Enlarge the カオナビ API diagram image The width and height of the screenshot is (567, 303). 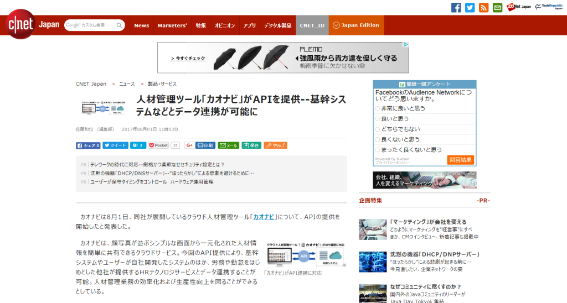[305, 255]
